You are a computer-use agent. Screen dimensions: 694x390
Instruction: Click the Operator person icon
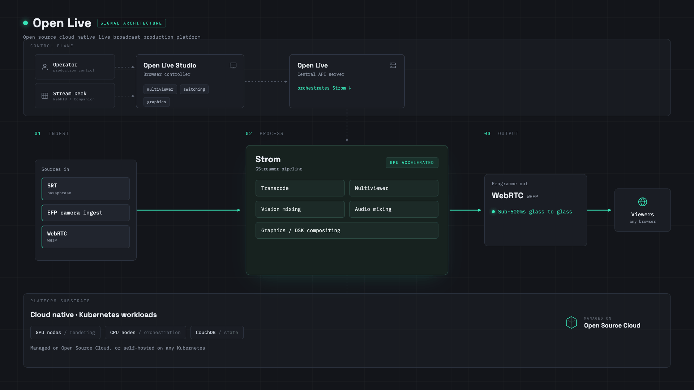click(45, 67)
